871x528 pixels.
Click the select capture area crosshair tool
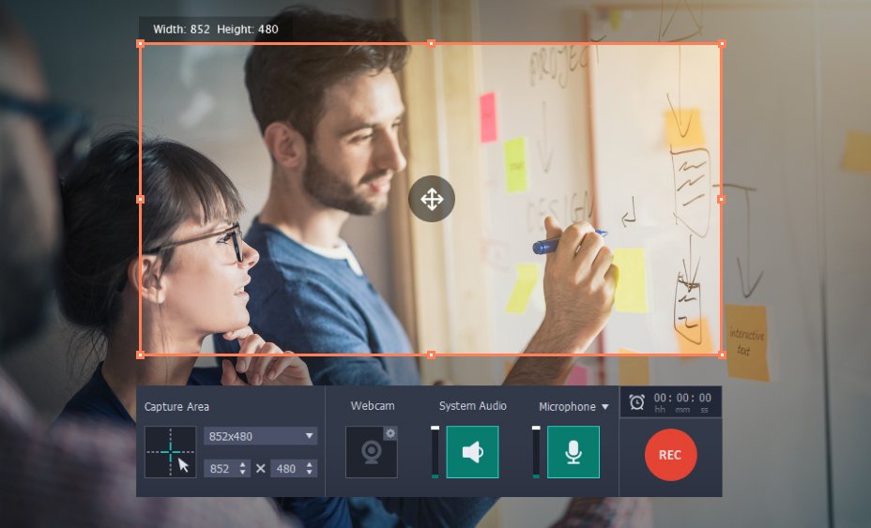[x=171, y=452]
